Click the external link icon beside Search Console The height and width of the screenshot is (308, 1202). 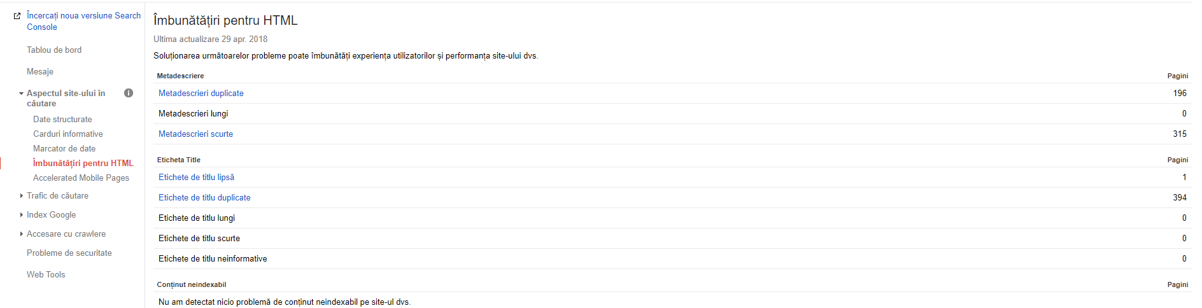coord(17,16)
